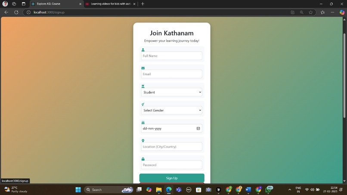Open the Task View icon on taskbar

tap(139, 190)
